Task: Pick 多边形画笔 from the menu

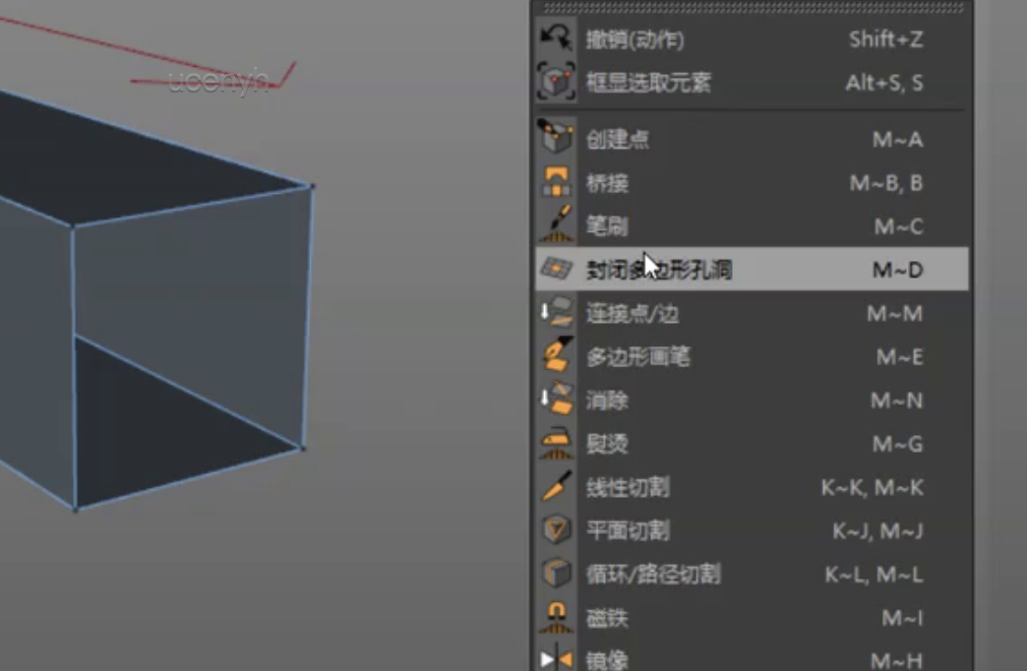Action: pos(752,356)
